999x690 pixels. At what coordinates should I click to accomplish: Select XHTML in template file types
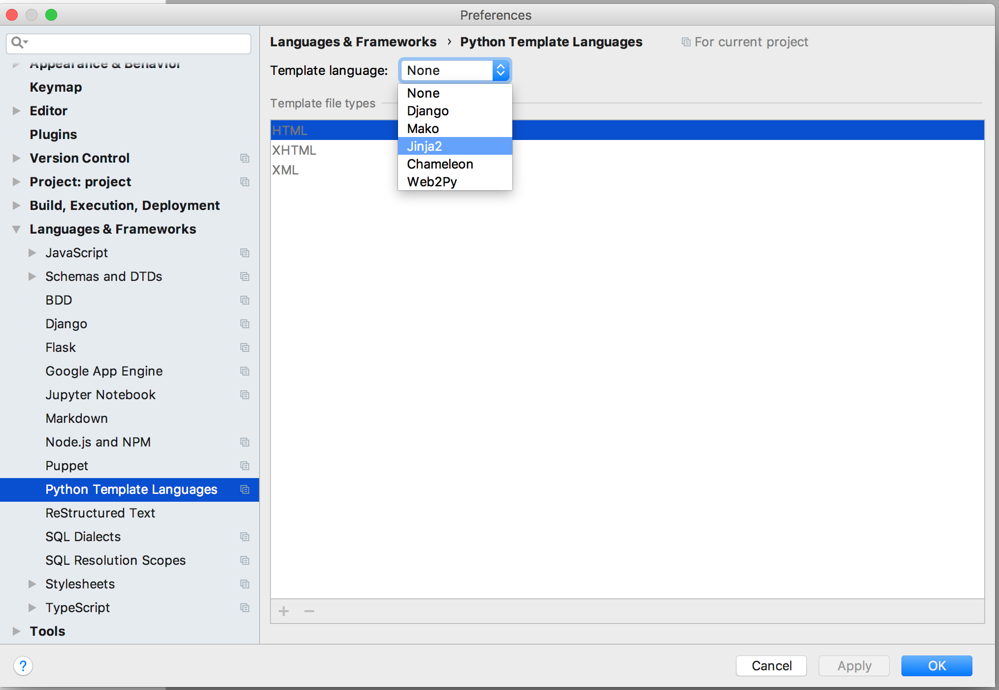click(x=295, y=150)
